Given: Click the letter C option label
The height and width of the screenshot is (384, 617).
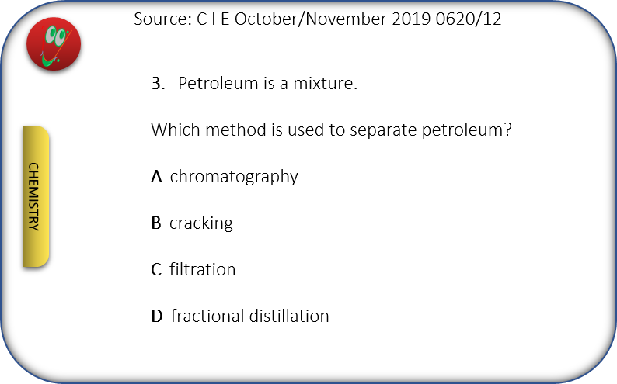Looking at the screenshot, I should click(x=156, y=269).
